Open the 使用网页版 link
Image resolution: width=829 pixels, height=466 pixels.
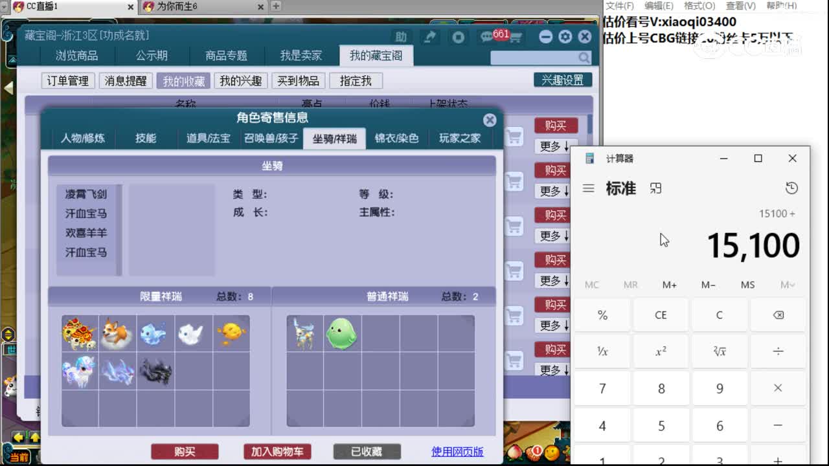[457, 451]
